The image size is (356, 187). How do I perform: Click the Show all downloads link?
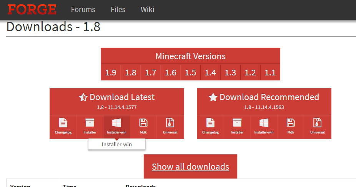(x=190, y=167)
